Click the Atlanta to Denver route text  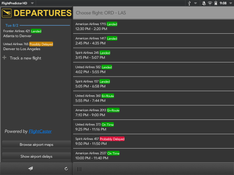pos(17,36)
